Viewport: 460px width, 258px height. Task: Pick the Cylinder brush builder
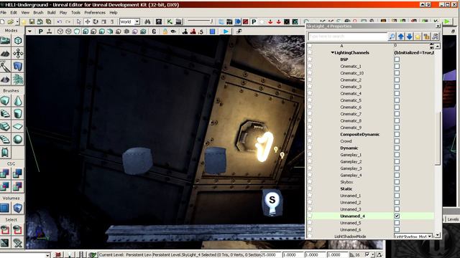(x=18, y=114)
